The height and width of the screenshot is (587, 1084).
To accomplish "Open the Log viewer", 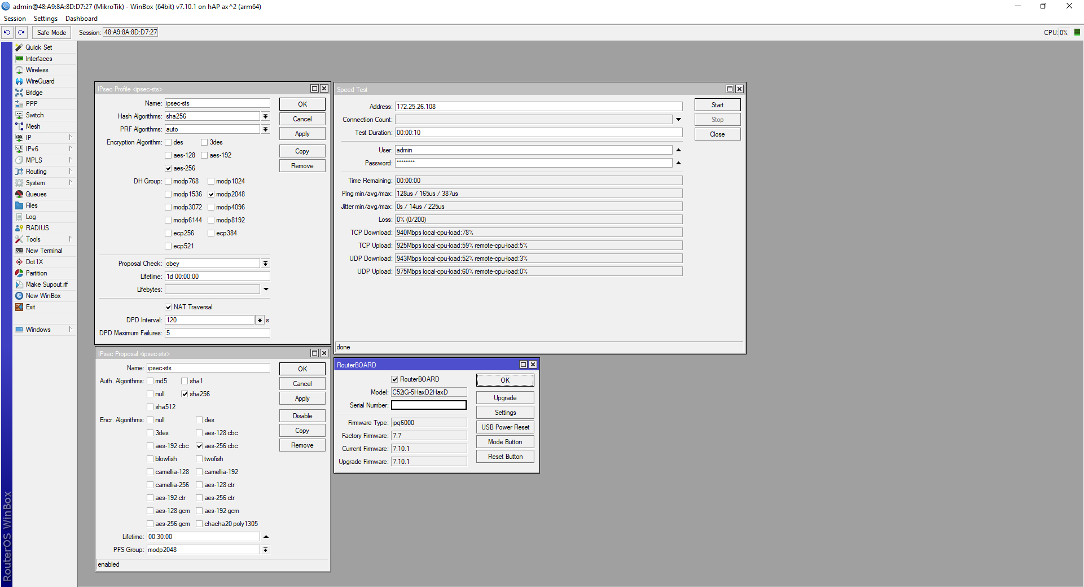I will pyautogui.click(x=30, y=217).
